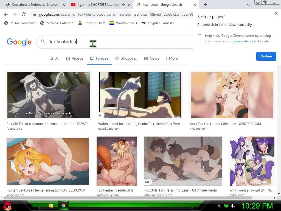Switch to the Shopping results tab
Viewport: 281px width, 211px height.
(x=126, y=59)
